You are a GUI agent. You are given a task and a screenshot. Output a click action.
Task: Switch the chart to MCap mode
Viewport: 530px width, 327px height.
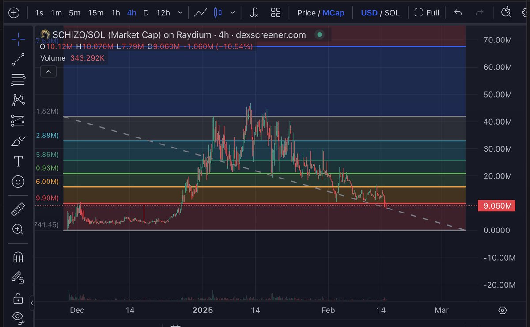tap(333, 13)
